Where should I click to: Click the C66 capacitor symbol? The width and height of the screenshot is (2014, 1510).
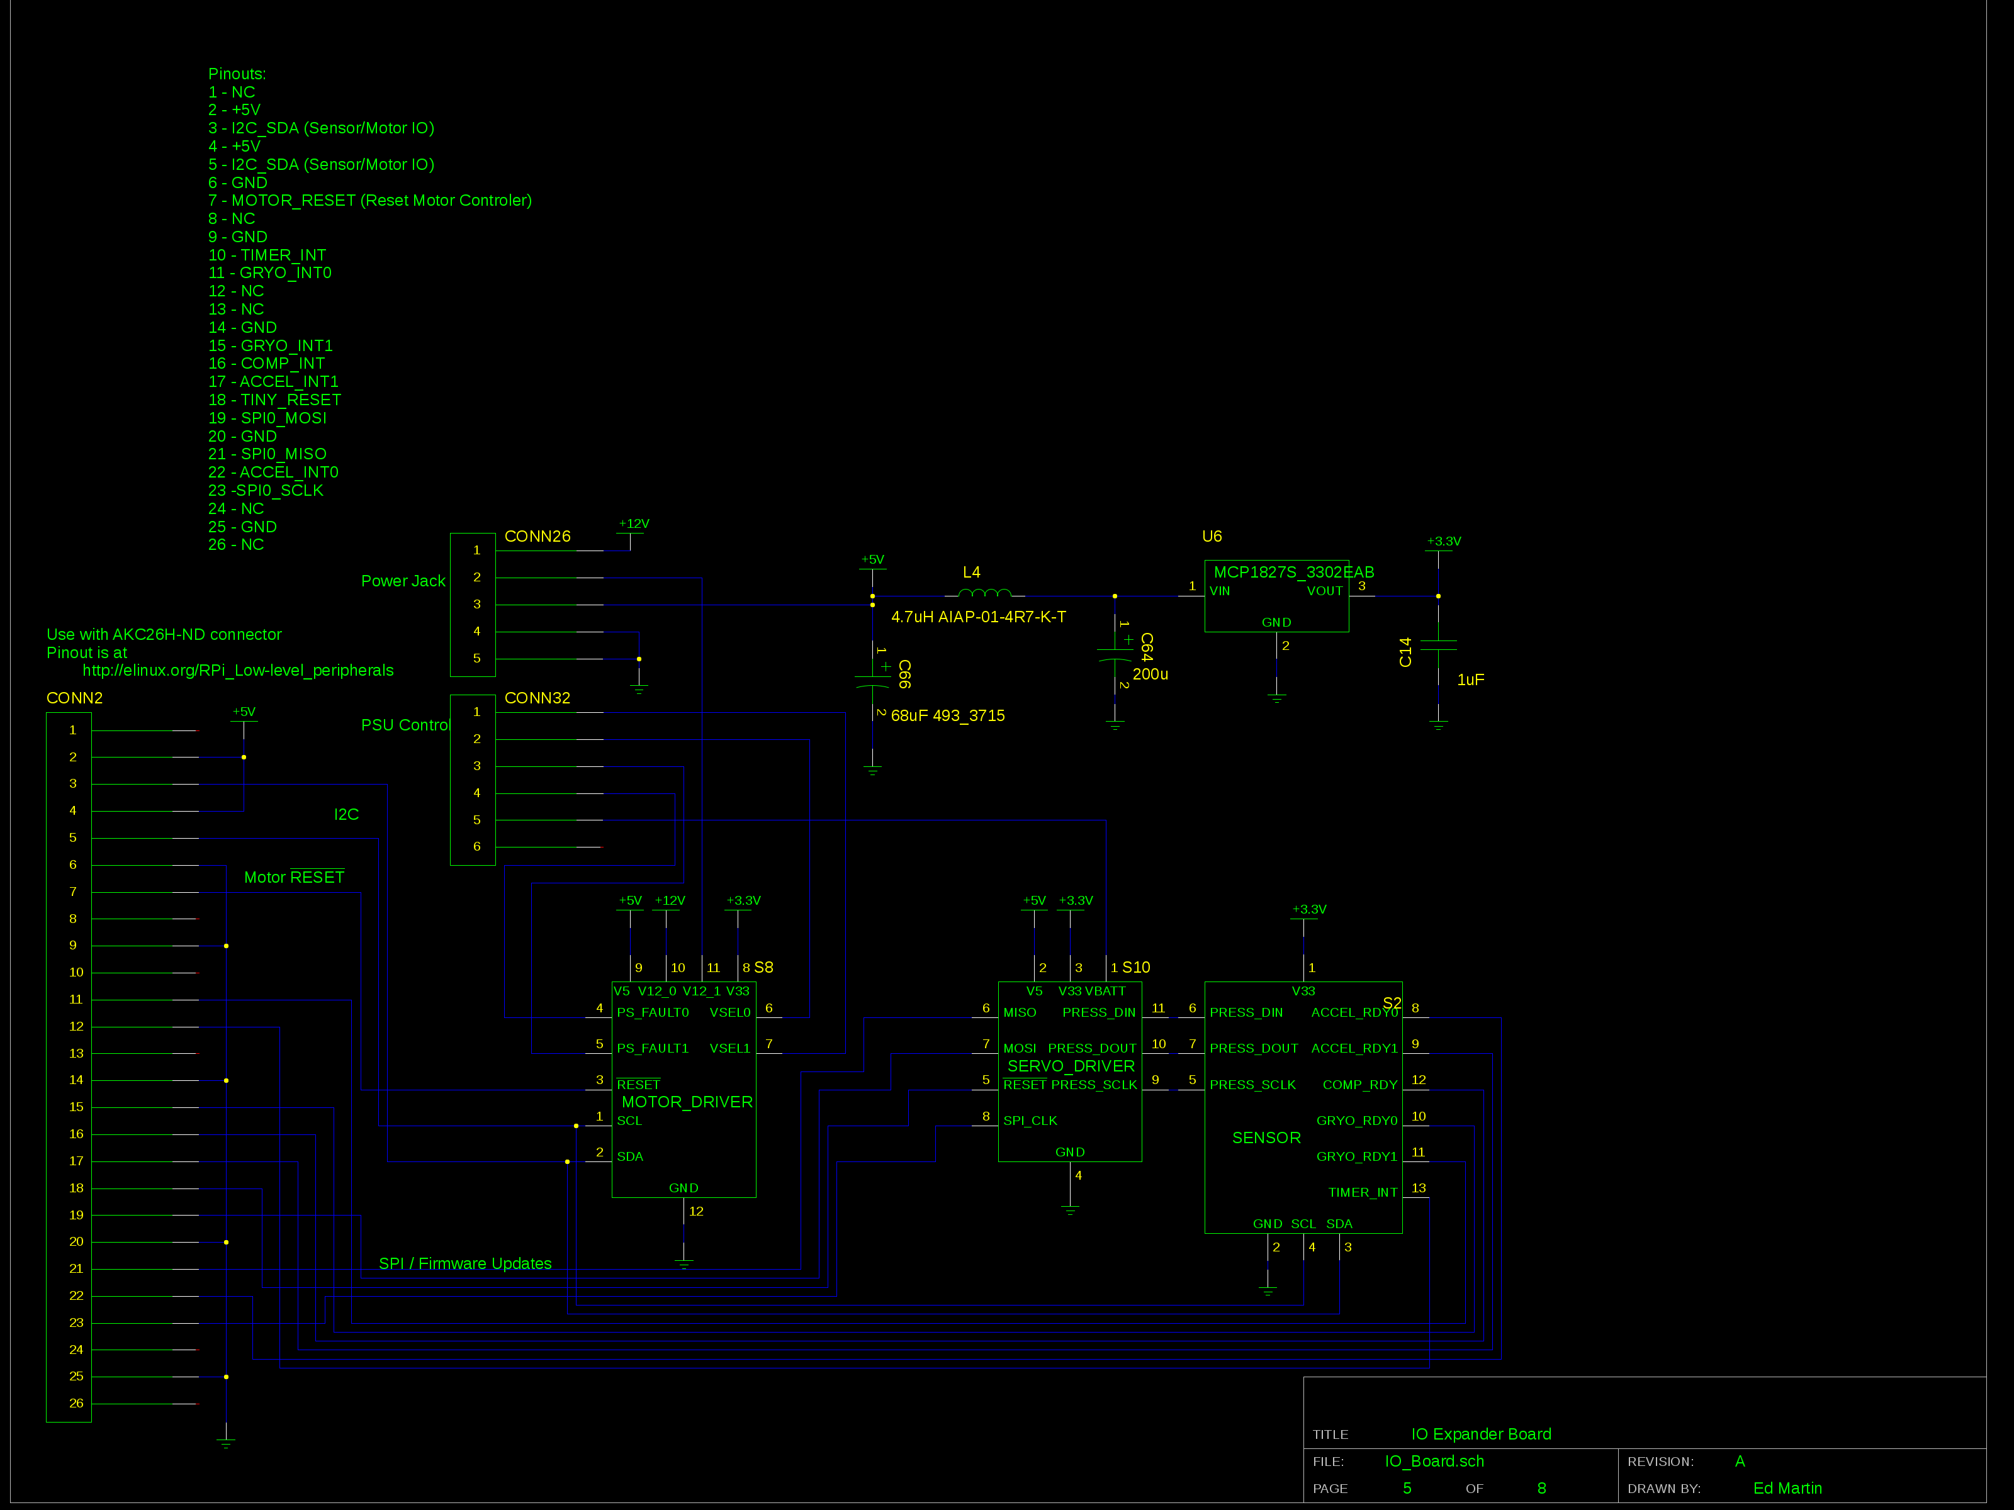click(x=872, y=682)
